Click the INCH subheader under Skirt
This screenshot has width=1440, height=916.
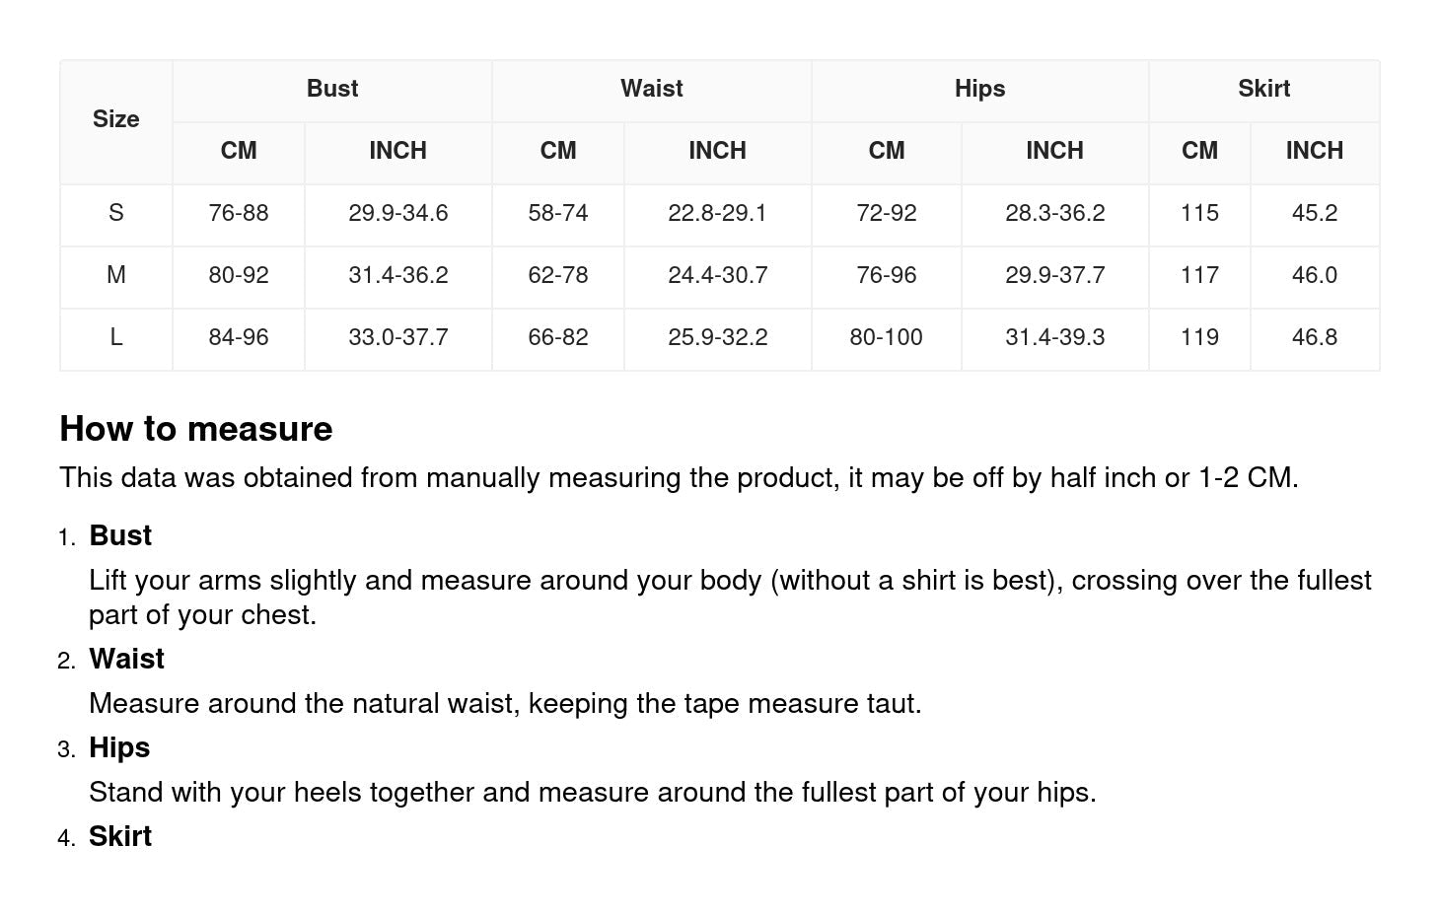[x=1314, y=151]
